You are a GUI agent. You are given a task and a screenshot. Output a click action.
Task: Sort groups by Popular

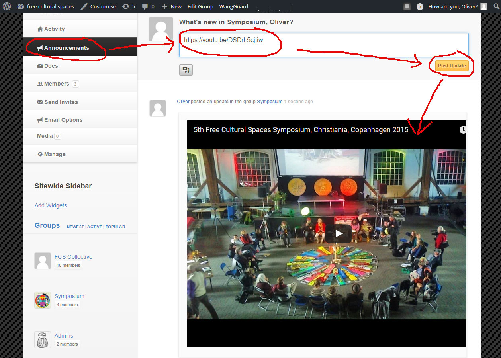(115, 227)
